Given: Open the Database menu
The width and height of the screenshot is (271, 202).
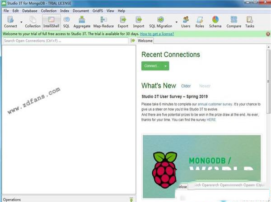Looking at the screenshot, I should coord(30,11).
